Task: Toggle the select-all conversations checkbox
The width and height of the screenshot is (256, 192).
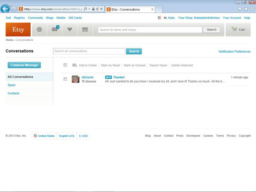Action: coord(65,65)
